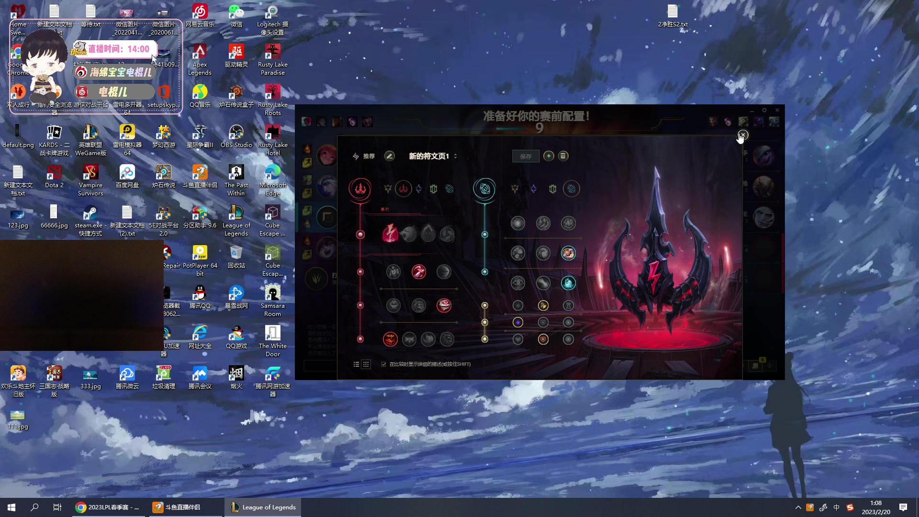Select health shard in third stat row
Image resolution: width=919 pixels, height=517 pixels.
pos(518,339)
